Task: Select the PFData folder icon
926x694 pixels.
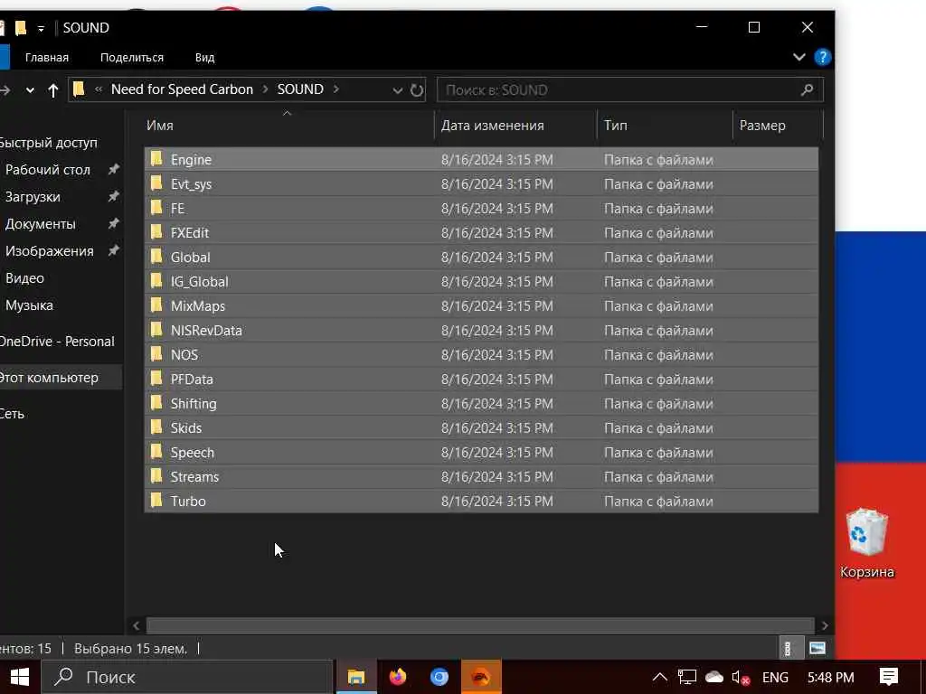Action: (x=156, y=379)
